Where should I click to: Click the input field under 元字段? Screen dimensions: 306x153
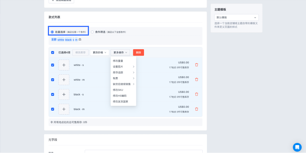coord(144,152)
